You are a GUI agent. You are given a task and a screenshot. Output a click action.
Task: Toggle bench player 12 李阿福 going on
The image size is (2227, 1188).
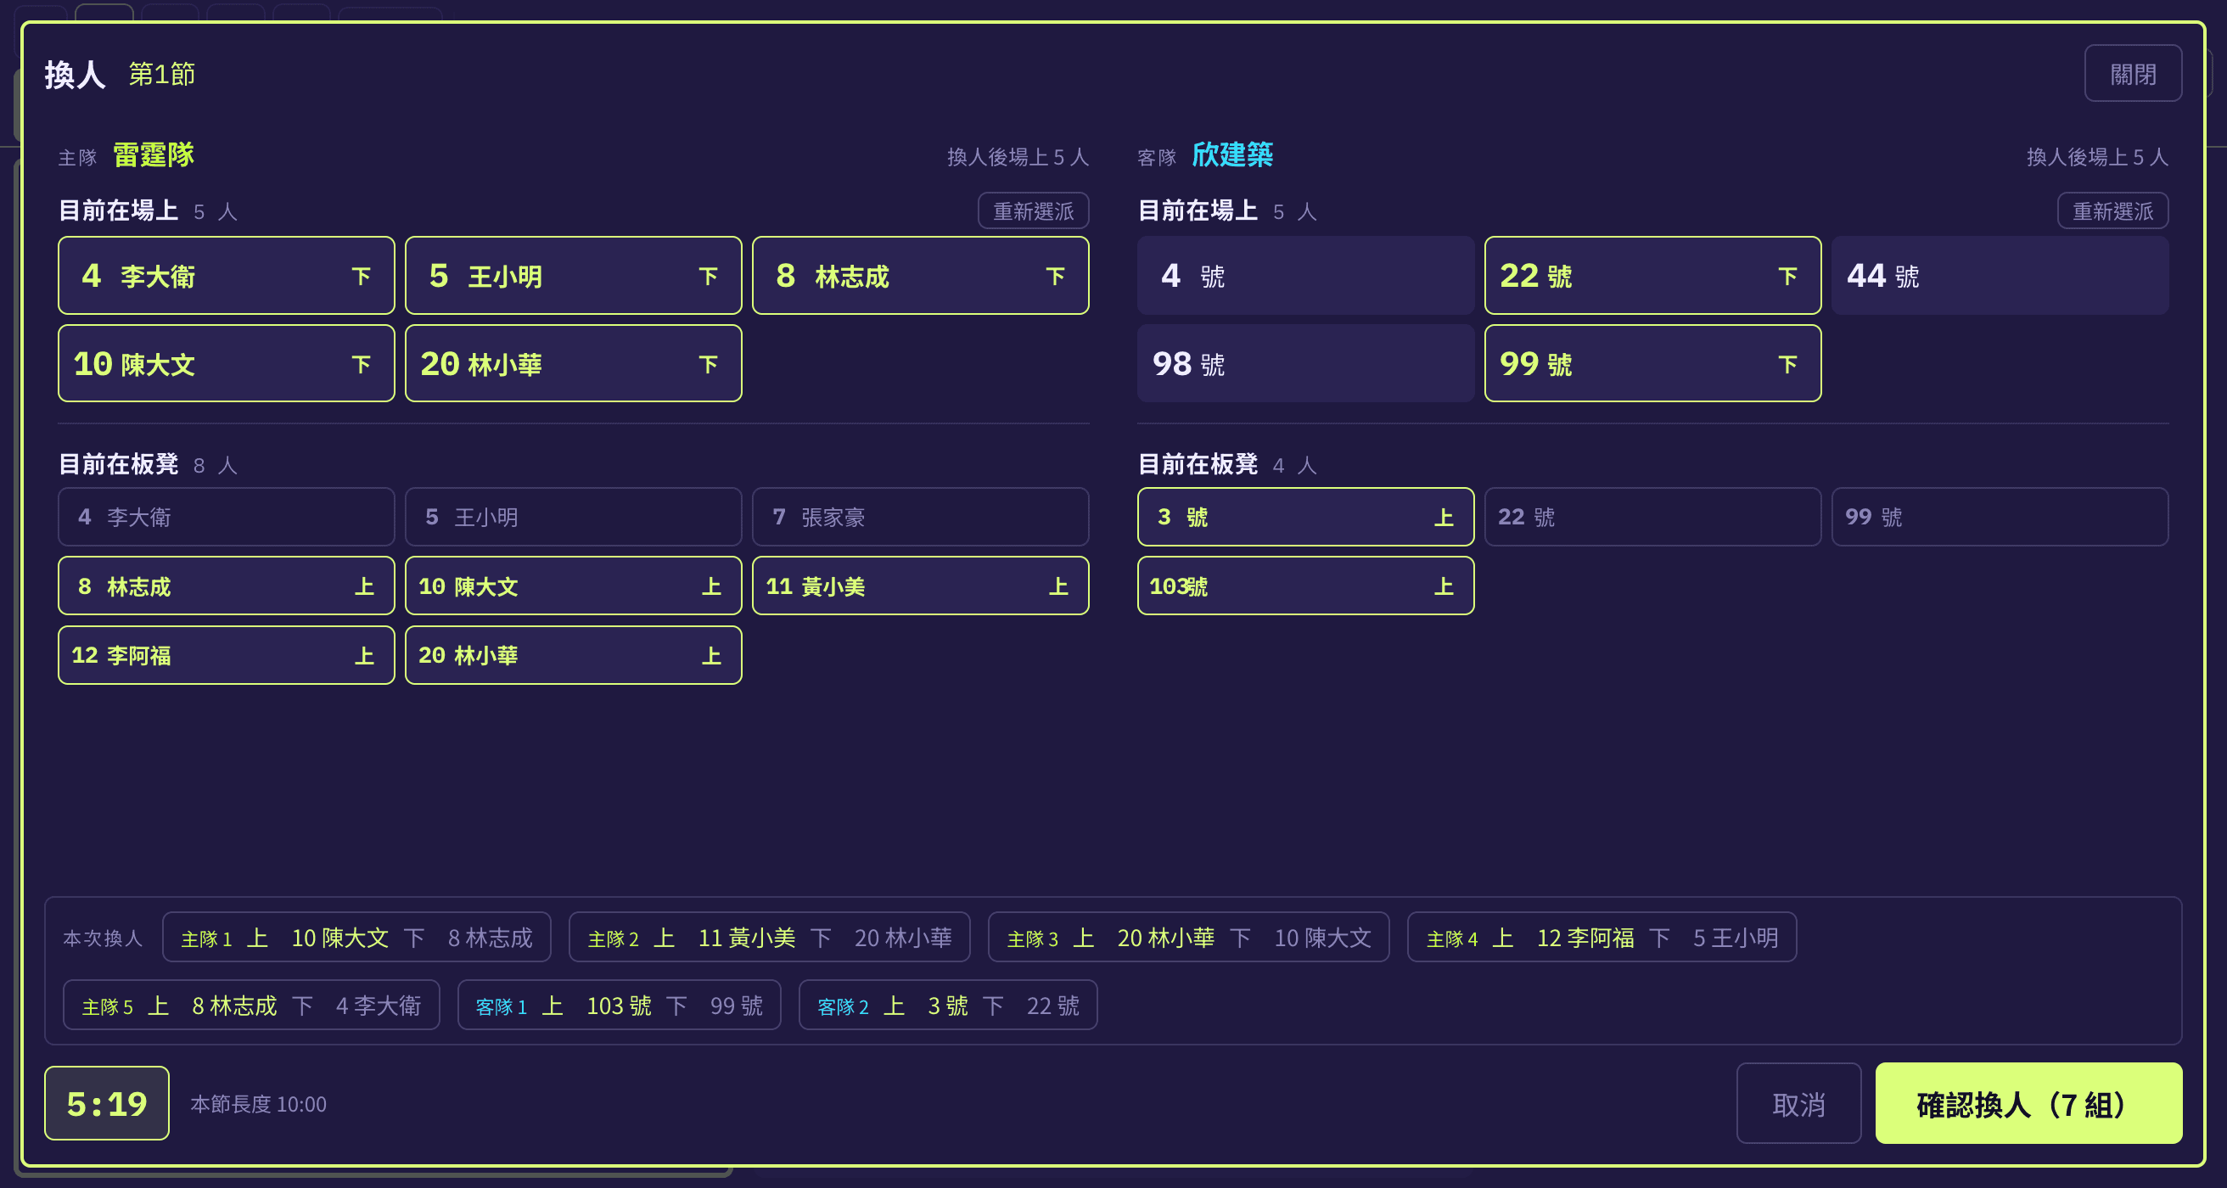(227, 655)
